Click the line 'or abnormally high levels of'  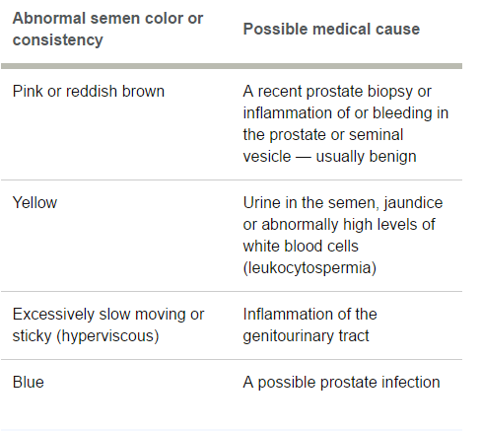339,224
